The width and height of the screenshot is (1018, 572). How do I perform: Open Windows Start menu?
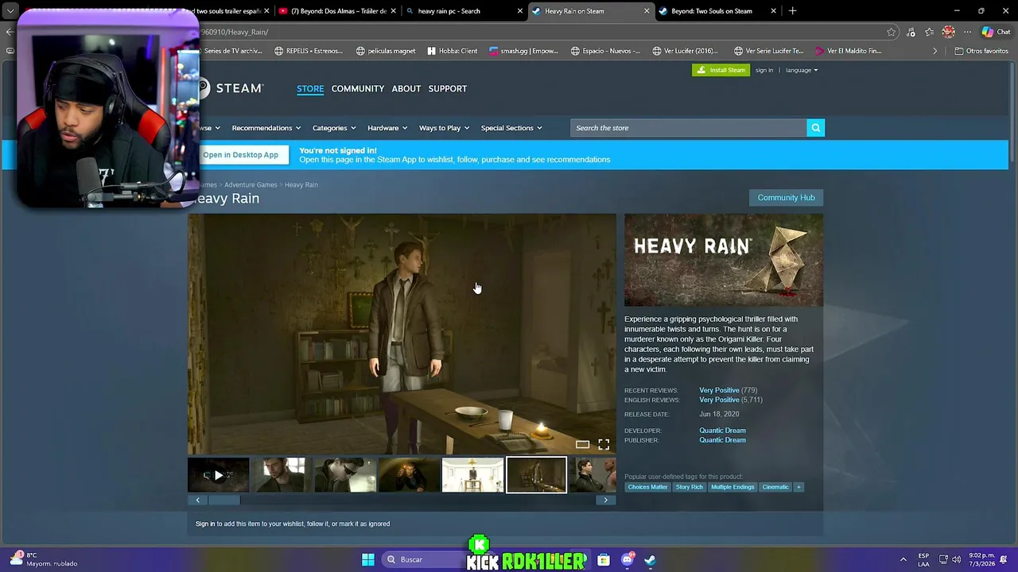[x=367, y=559]
